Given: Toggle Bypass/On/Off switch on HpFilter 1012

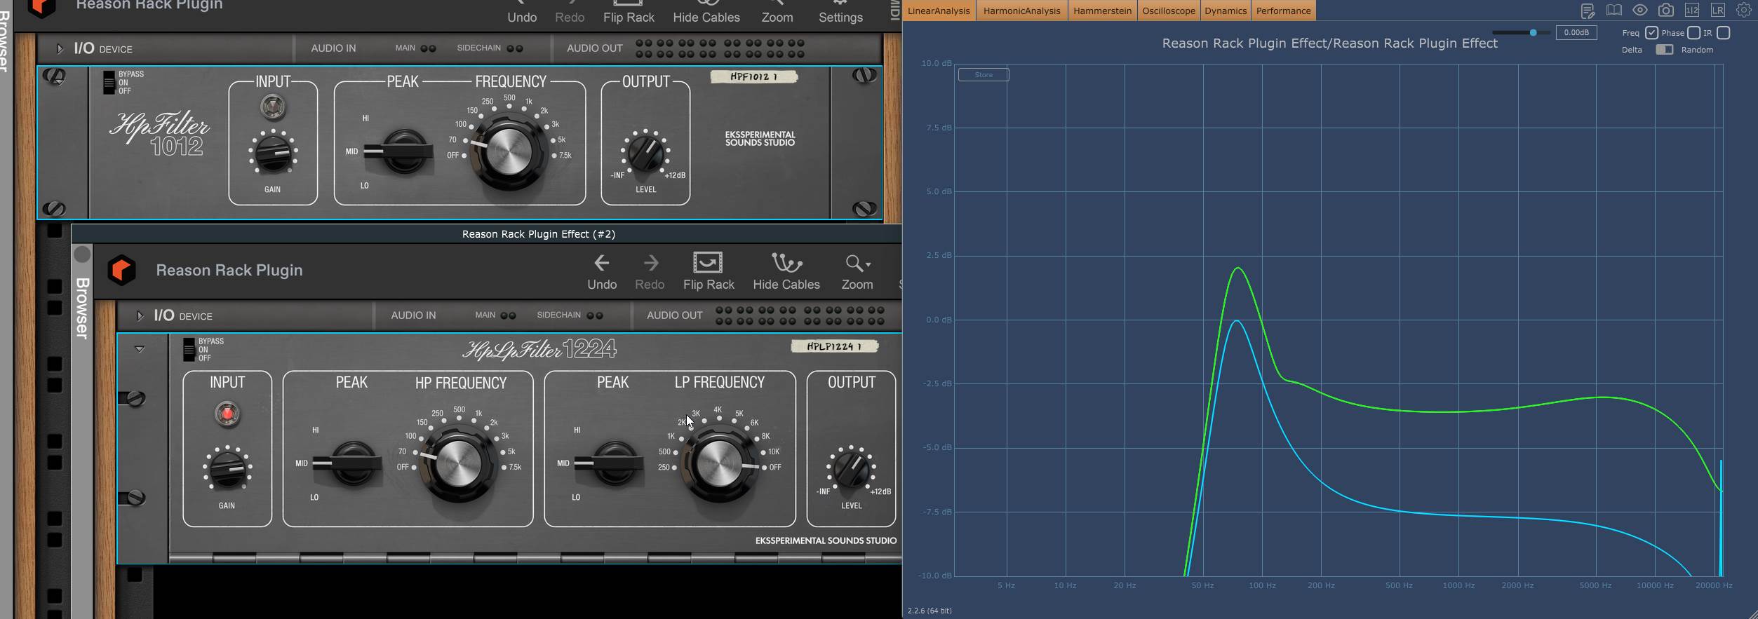Looking at the screenshot, I should point(109,83).
